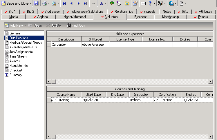Click the starred folder favorites icon

click(x=127, y=3)
